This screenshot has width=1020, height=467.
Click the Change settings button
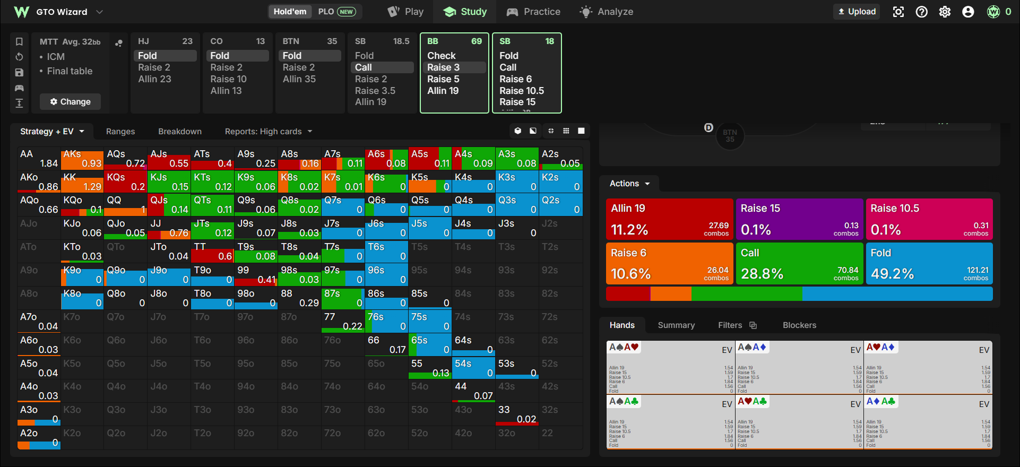pyautogui.click(x=70, y=102)
